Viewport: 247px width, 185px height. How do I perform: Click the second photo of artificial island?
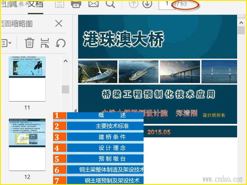click(138, 72)
